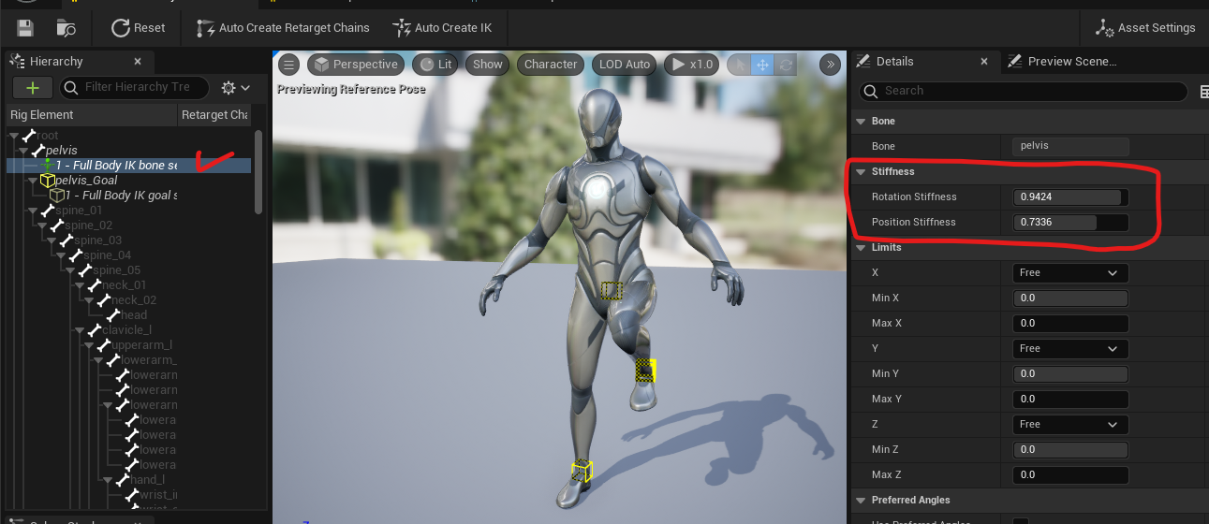Activate the translate gizmo tool
Image resolution: width=1209 pixels, height=524 pixels.
coord(762,65)
